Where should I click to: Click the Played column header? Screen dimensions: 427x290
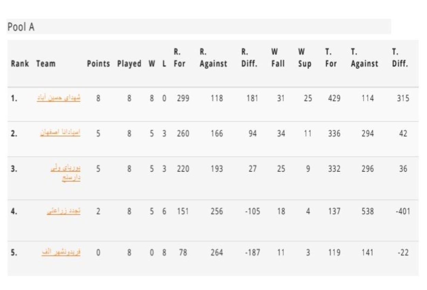[129, 64]
